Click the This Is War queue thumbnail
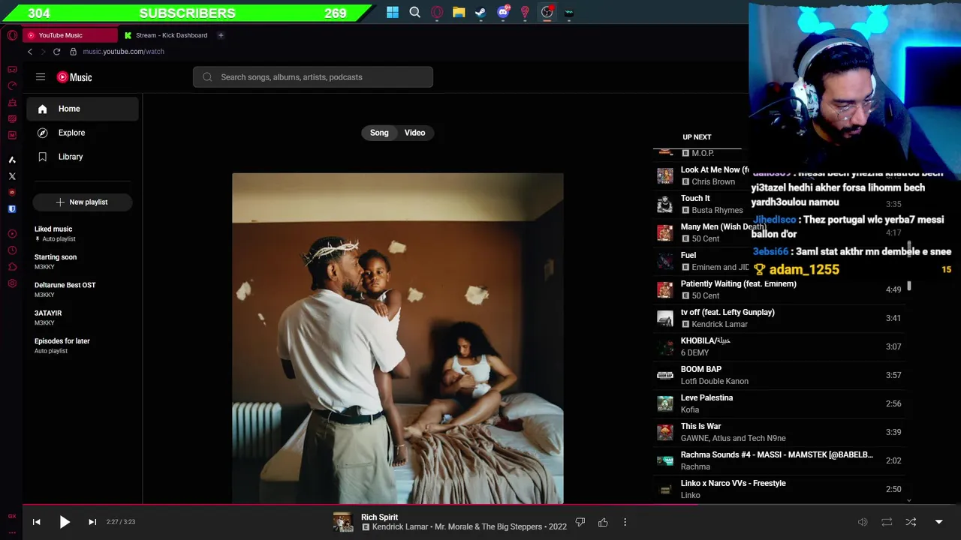The height and width of the screenshot is (540, 961). point(665,432)
